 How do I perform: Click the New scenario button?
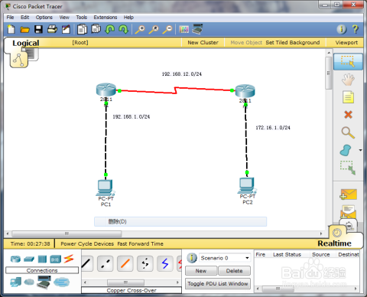point(201,271)
